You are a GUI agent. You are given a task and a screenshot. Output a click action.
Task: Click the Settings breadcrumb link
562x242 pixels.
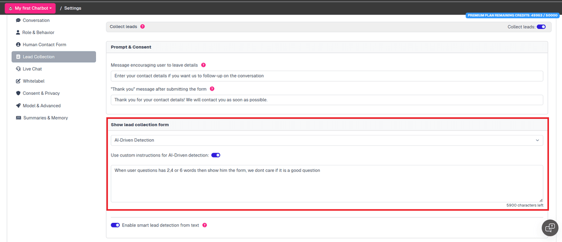click(x=73, y=8)
